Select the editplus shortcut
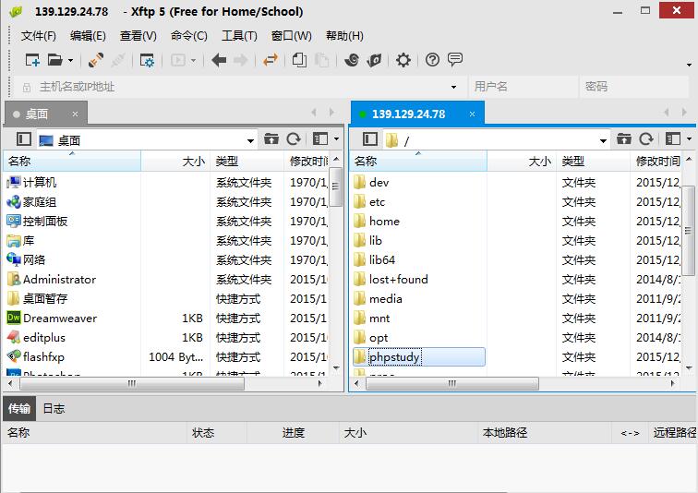Image resolution: width=698 pixels, height=493 pixels. pyautogui.click(x=43, y=338)
